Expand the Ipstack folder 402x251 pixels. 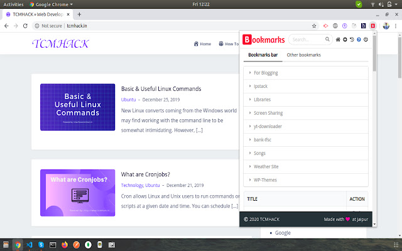coord(306,86)
